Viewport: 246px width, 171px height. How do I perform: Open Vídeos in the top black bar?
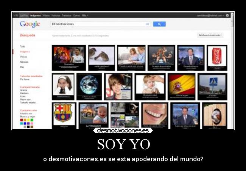point(46,15)
